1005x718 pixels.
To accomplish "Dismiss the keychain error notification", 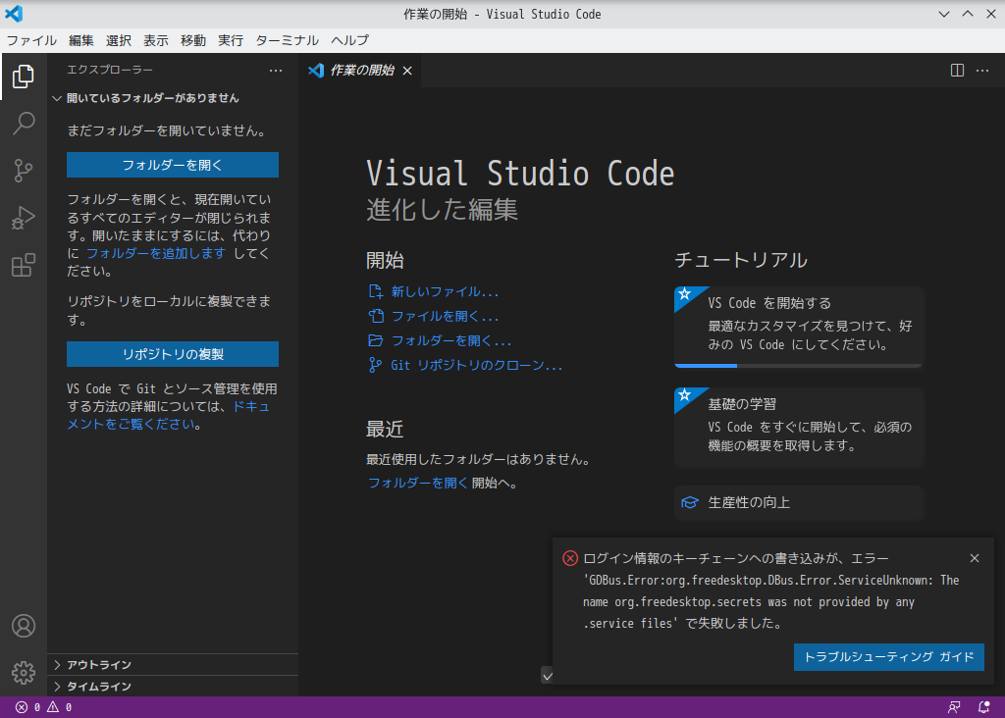I will click(975, 558).
